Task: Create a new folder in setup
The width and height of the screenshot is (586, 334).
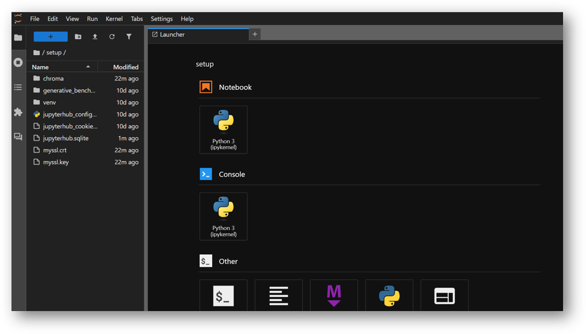Action: (x=78, y=36)
